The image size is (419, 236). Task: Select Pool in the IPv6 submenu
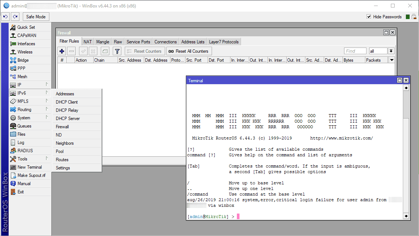pos(77,151)
